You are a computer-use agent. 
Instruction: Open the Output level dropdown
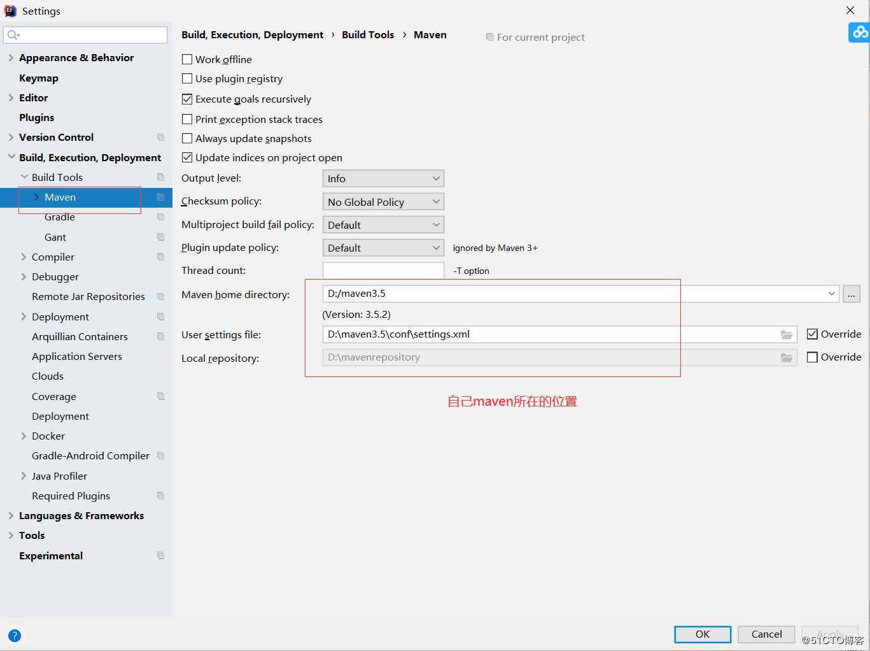(x=383, y=178)
